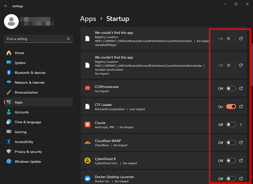Click the Personalization paintbrush icon
This screenshot has width=253, height=184.
click(x=9, y=92)
